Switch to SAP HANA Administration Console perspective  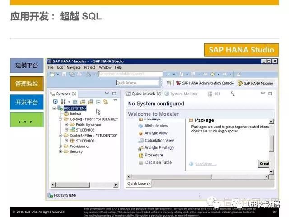coord(205,83)
